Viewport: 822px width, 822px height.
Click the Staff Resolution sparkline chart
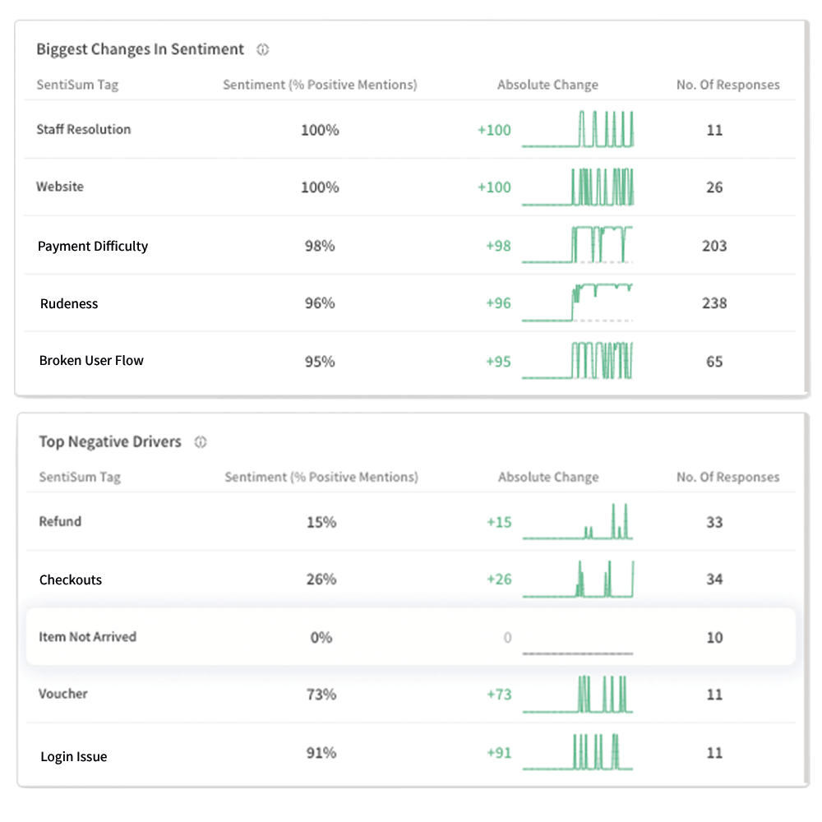click(578, 129)
